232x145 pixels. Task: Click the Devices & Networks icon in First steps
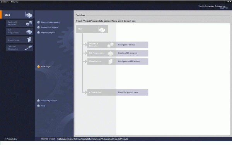coord(110,45)
